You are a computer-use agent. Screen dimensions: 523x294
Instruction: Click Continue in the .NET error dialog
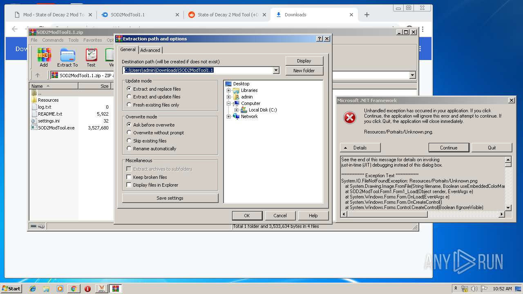click(449, 148)
